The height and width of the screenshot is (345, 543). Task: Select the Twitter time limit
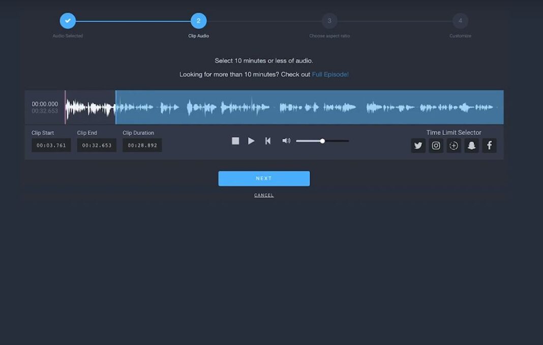click(x=418, y=146)
